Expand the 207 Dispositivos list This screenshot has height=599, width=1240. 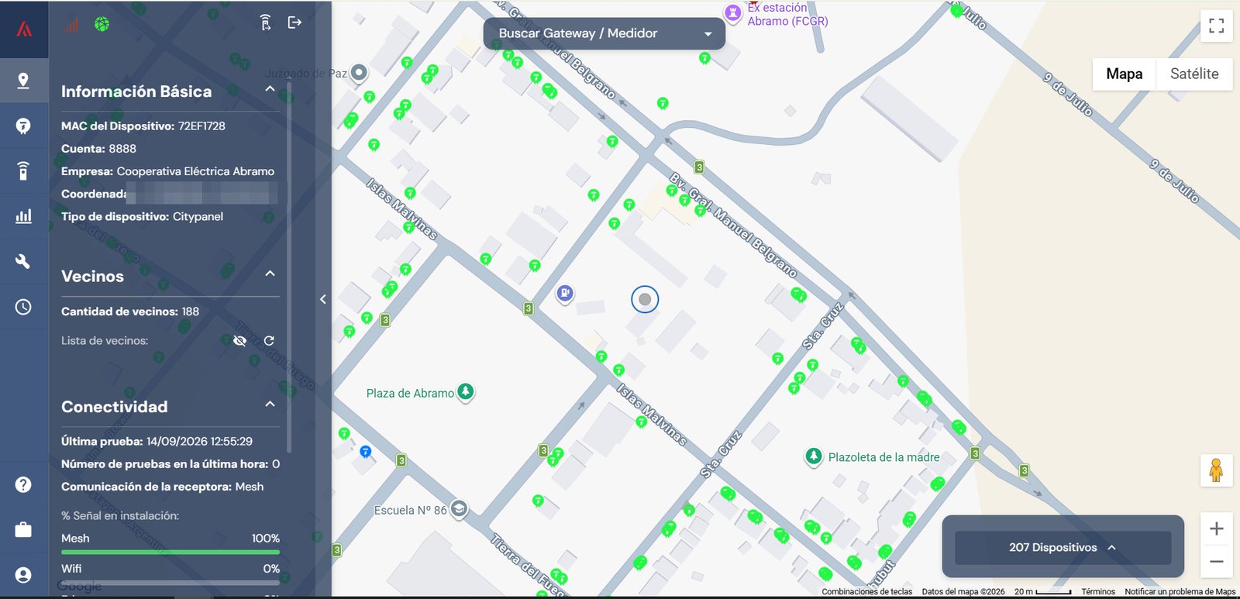coord(1063,547)
